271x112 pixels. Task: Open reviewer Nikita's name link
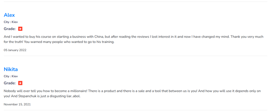pos(11,69)
